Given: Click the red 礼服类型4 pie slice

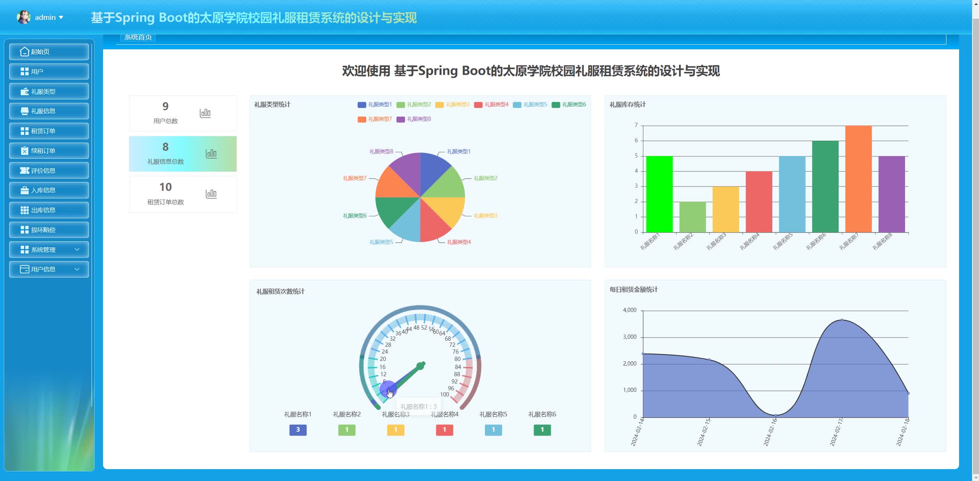Looking at the screenshot, I should (x=434, y=222).
